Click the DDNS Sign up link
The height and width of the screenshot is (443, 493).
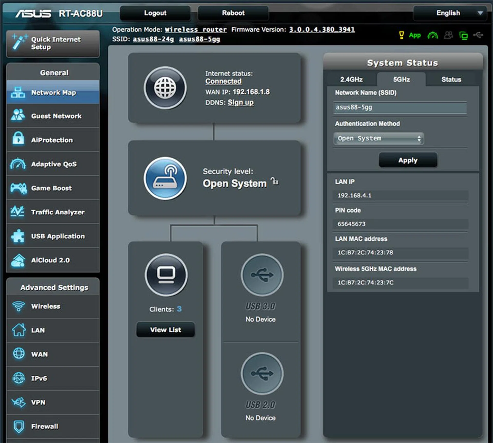241,102
